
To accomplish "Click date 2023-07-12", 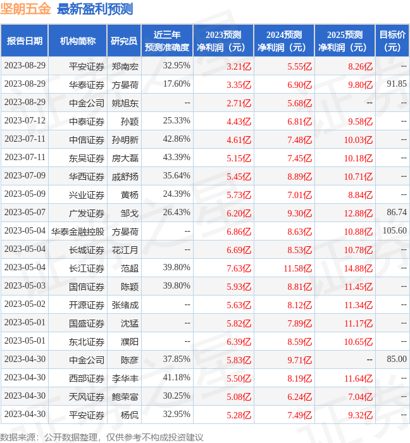I will pyautogui.click(x=25, y=121).
